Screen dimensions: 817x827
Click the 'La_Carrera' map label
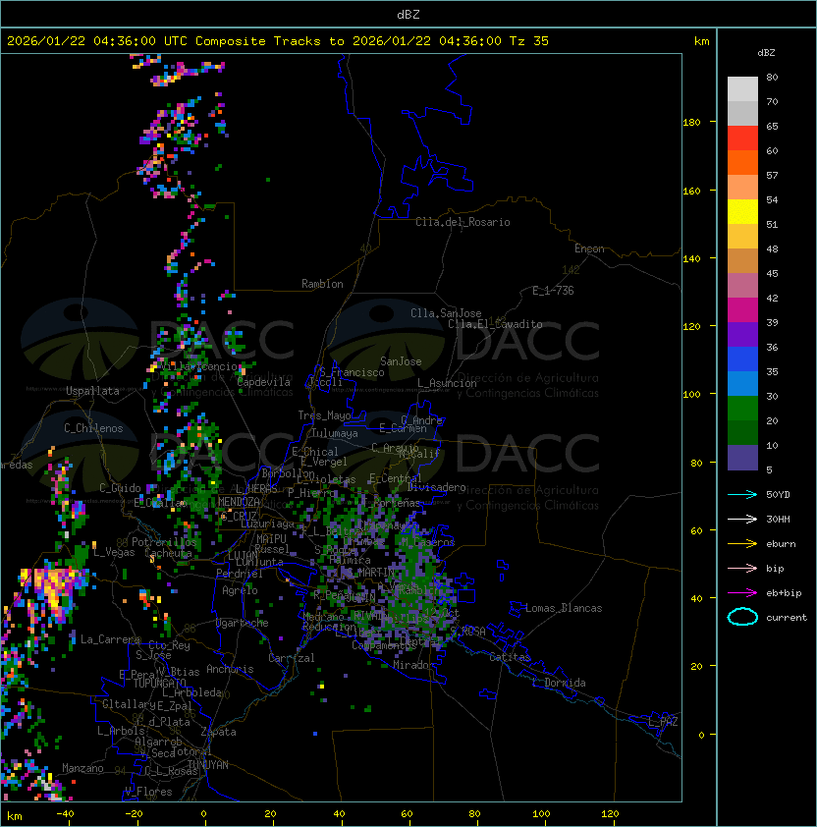point(111,639)
